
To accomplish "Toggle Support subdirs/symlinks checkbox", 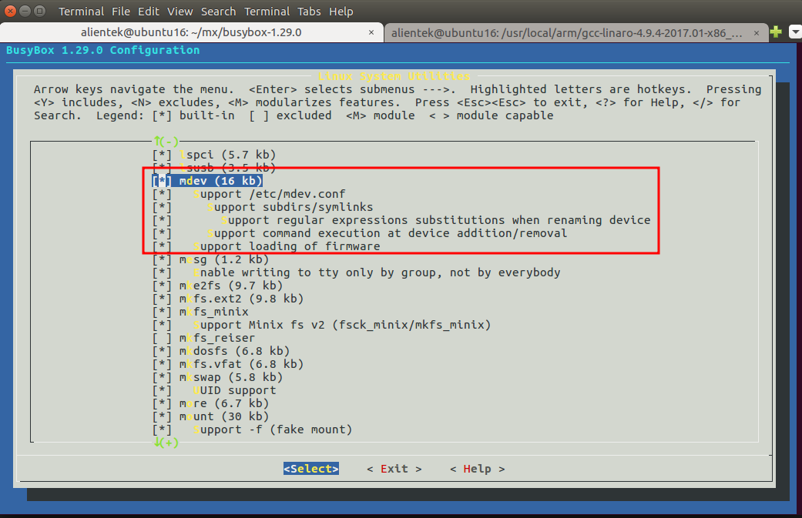I will [162, 207].
